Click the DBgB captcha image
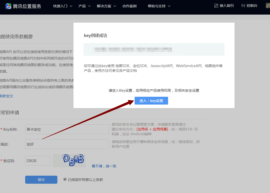The height and width of the screenshot is (193, 270). coord(69,161)
